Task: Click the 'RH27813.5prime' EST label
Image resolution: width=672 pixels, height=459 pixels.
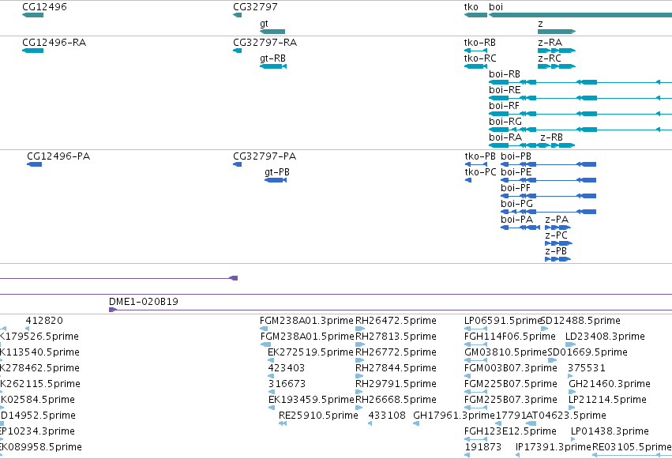Action: [x=396, y=337]
